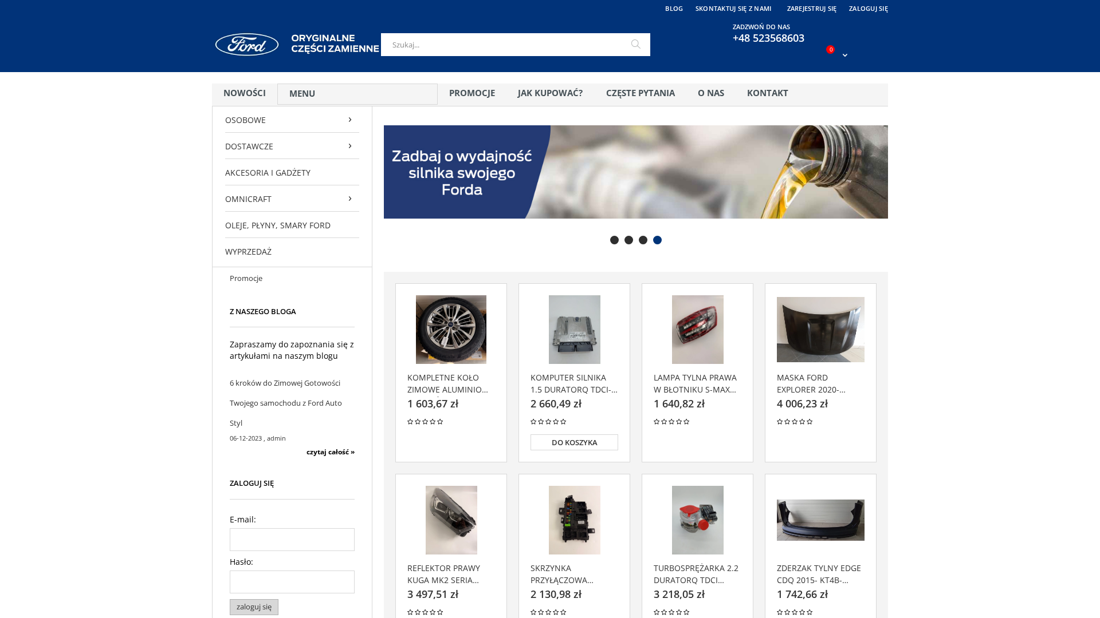Focus the Hasło password field

292,582
